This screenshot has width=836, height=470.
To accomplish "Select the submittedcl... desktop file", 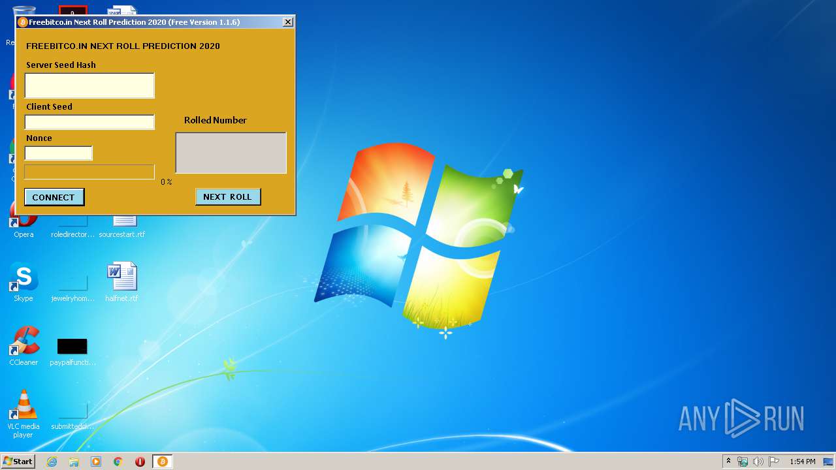I will pos(72,415).
